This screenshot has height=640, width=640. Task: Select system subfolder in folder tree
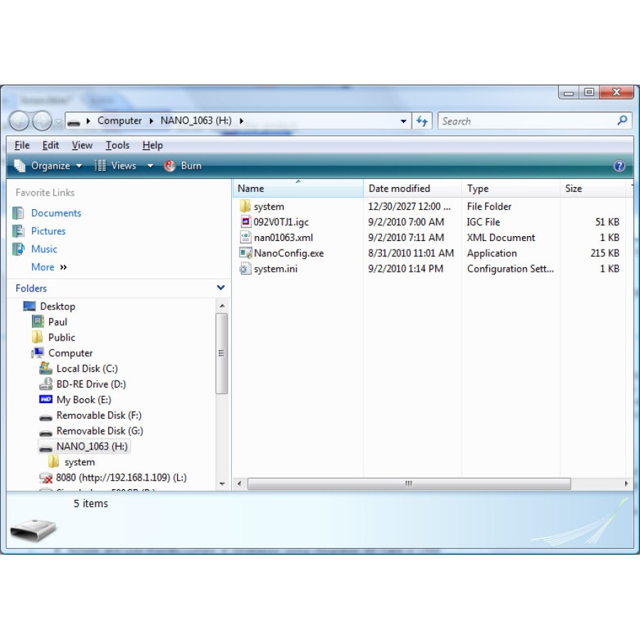[x=80, y=462]
